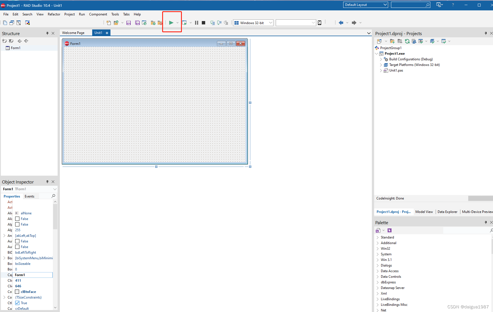Open the Form1 TForm1 component selector dropdown
This screenshot has width=493, height=312.
click(55, 189)
